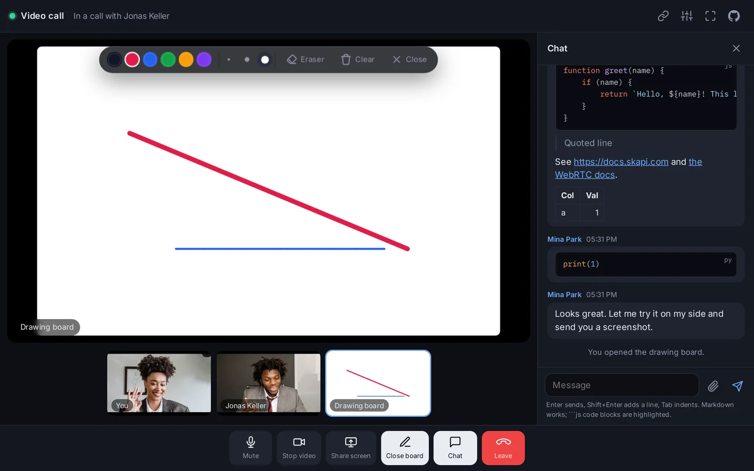Viewport: 754px width, 471px height.
Task: Stop the video camera
Action: pos(299,448)
